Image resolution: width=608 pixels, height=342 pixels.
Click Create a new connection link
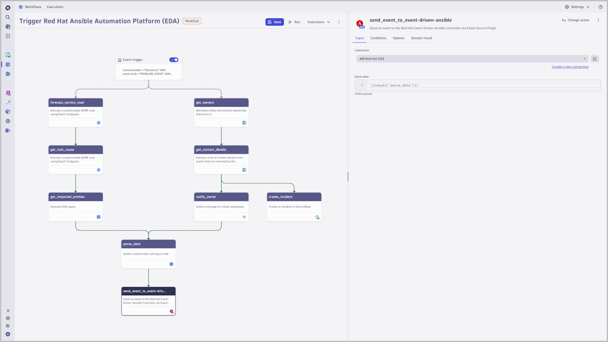coord(570,66)
